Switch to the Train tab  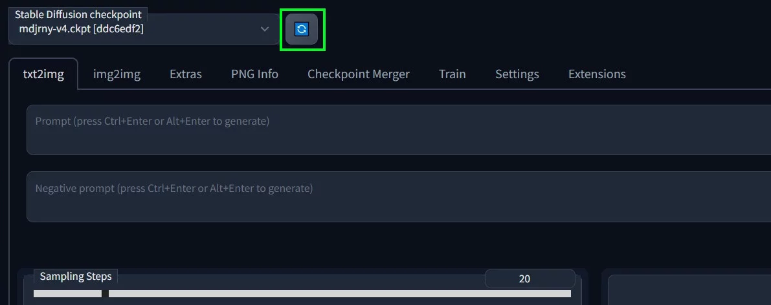(x=453, y=74)
